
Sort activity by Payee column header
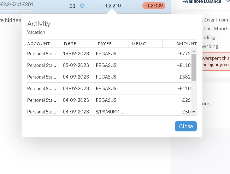point(105,44)
